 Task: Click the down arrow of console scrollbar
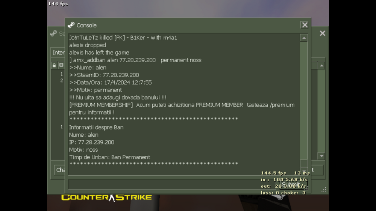click(304, 172)
